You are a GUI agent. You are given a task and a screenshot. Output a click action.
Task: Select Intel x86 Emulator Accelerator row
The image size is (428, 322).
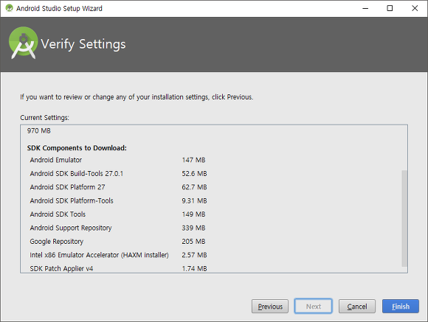click(x=119, y=255)
